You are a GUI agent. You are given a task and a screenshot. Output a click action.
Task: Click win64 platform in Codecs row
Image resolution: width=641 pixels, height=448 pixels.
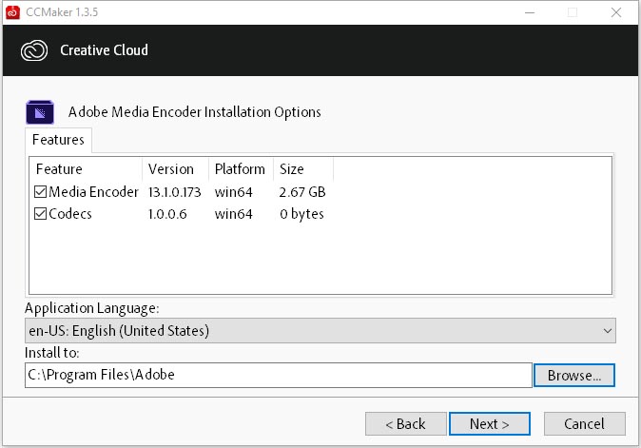pos(233,214)
